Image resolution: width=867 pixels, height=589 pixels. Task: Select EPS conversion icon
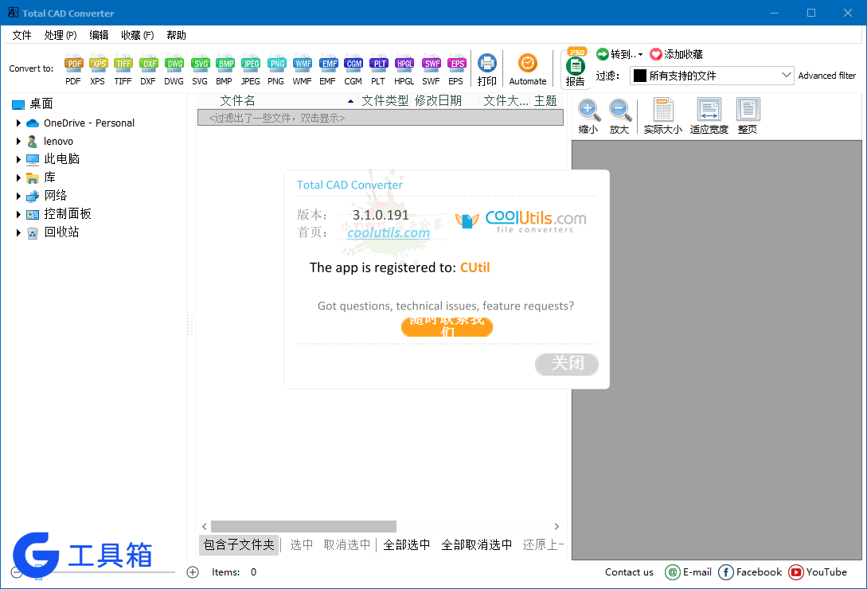click(x=456, y=70)
